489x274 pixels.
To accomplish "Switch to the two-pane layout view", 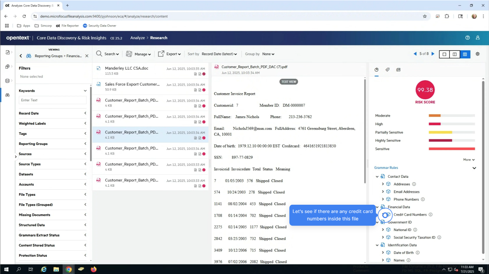I will click(454, 54).
